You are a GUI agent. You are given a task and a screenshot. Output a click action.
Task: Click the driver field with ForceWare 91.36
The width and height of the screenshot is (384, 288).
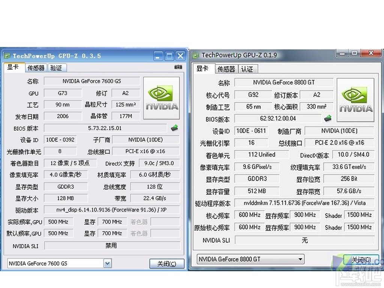coord(112,210)
